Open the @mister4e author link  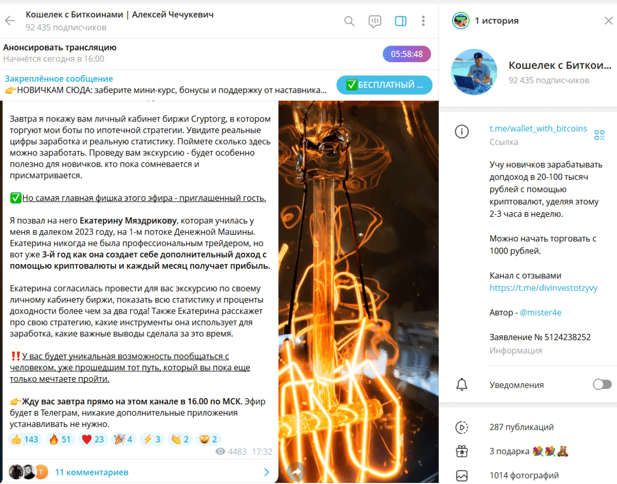[541, 312]
